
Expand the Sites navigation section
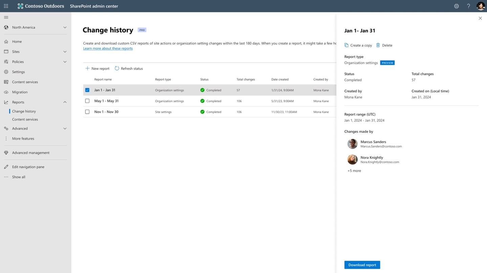(x=65, y=52)
